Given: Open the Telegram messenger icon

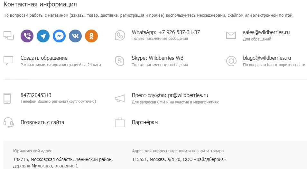Looking at the screenshot, I should click(43, 36).
